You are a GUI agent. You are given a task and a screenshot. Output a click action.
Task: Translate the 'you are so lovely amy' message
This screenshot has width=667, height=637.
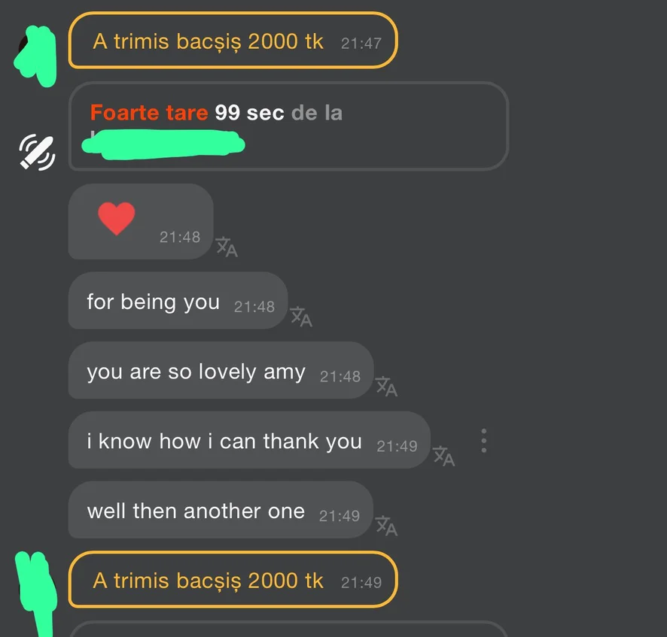[386, 387]
